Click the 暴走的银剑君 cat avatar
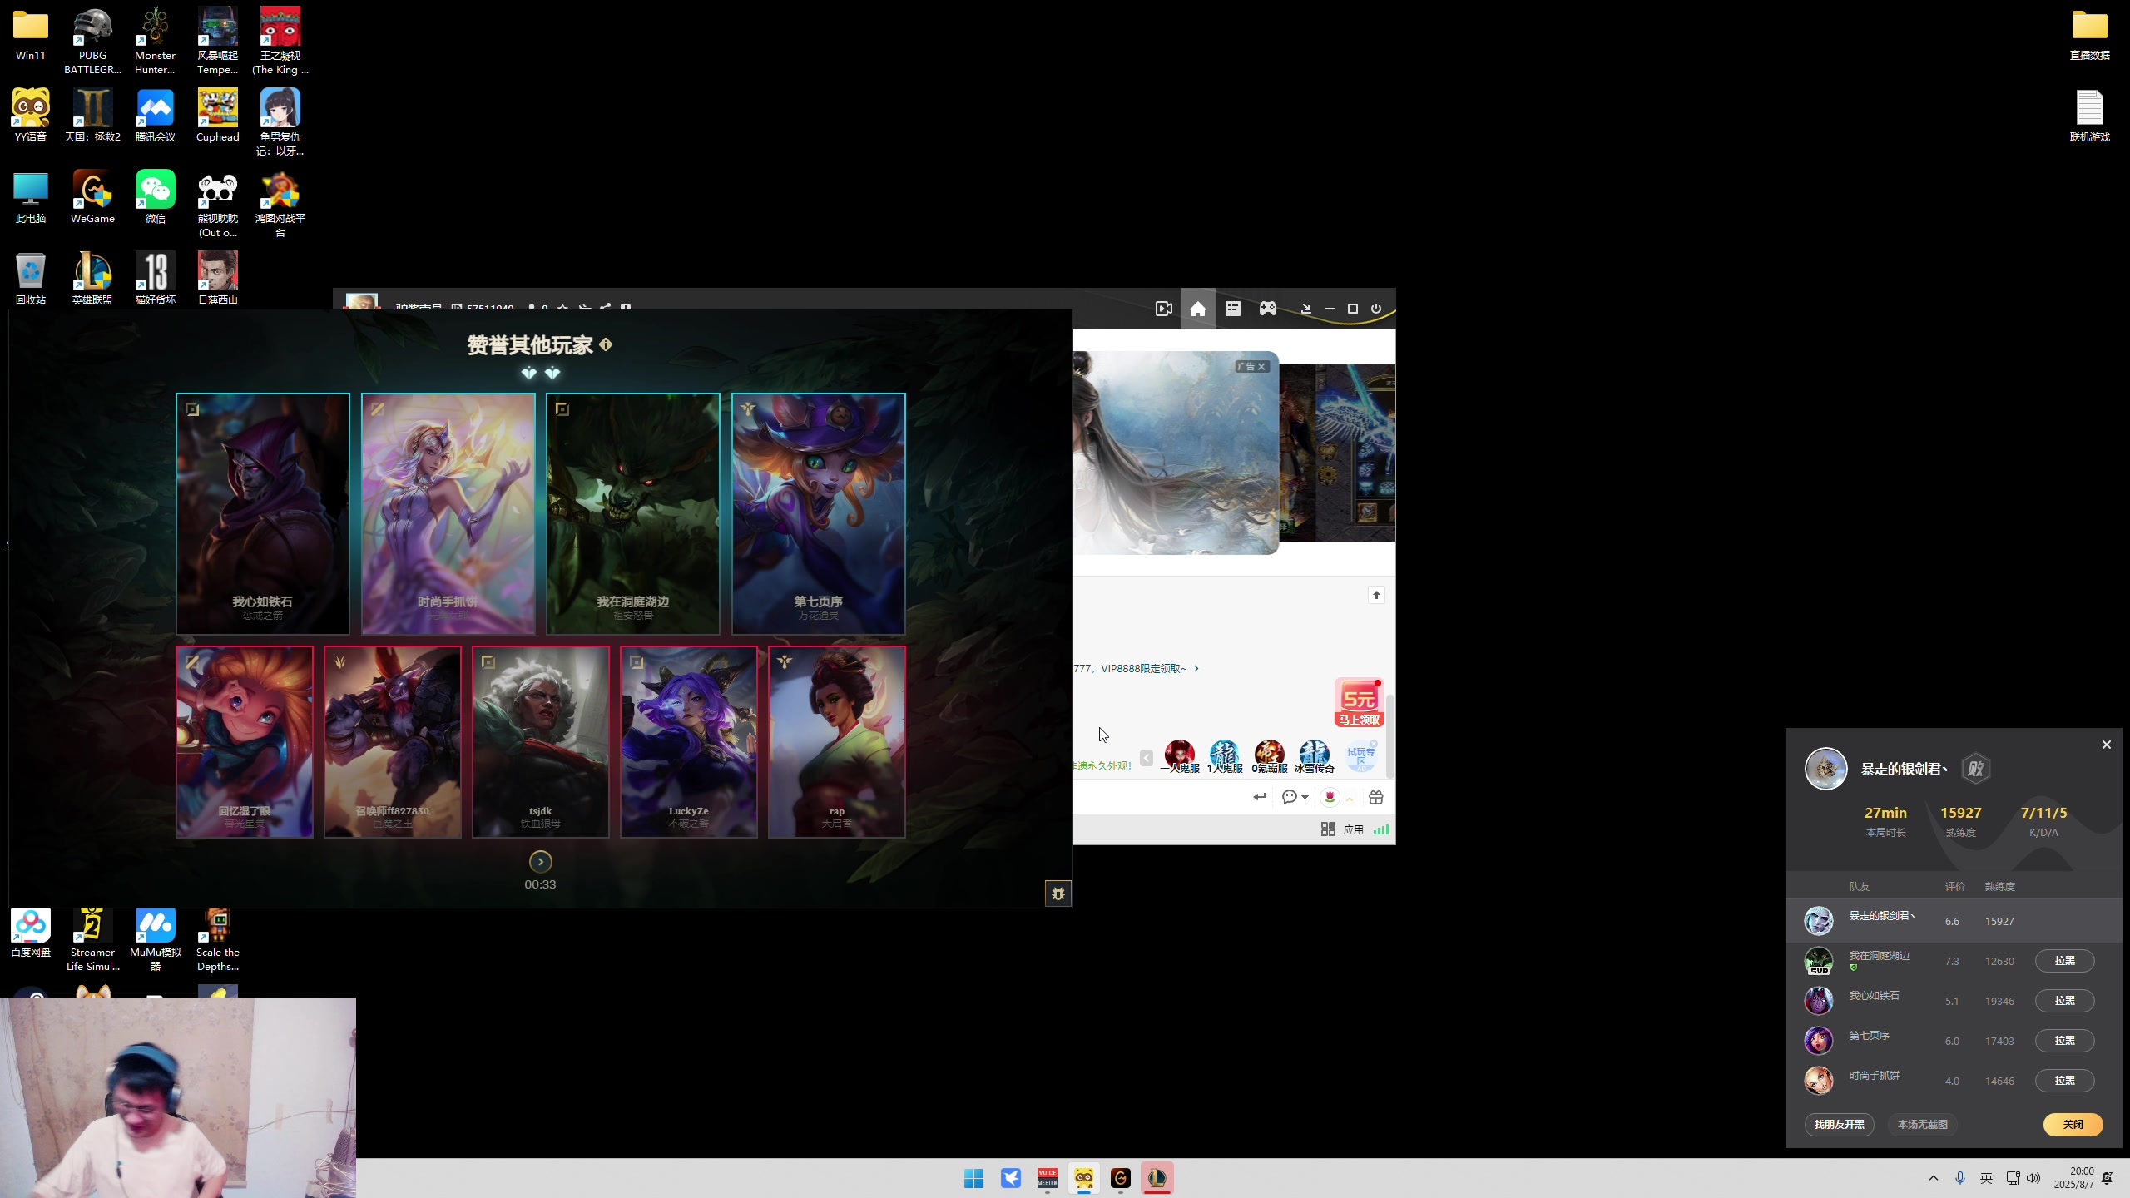Image resolution: width=2130 pixels, height=1198 pixels. coord(1826,769)
